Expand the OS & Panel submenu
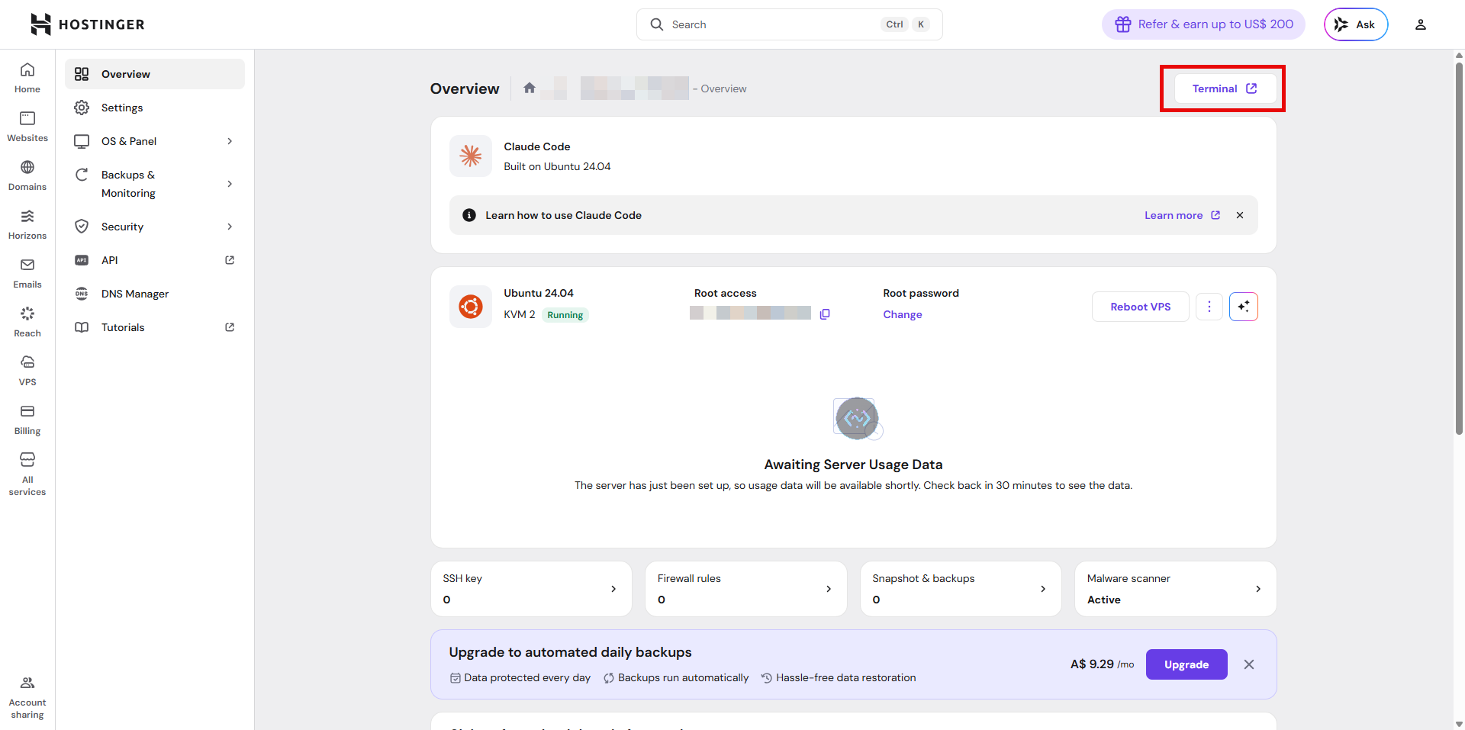This screenshot has height=730, width=1465. (155, 141)
